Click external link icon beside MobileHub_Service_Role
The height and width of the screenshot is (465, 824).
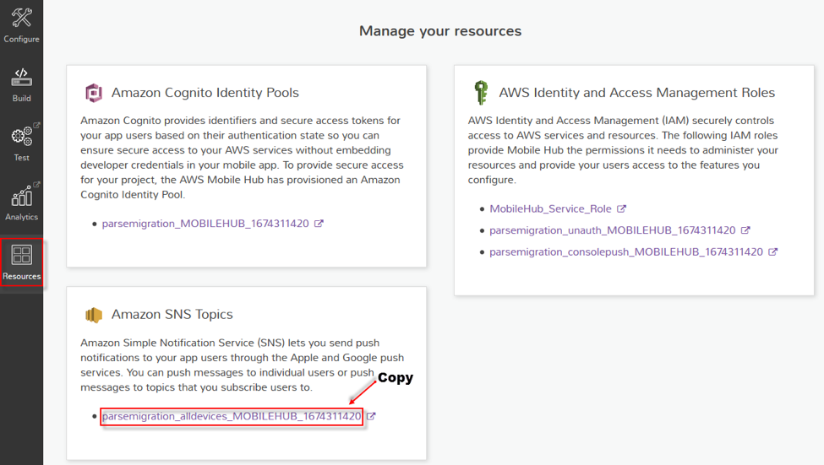(621, 209)
